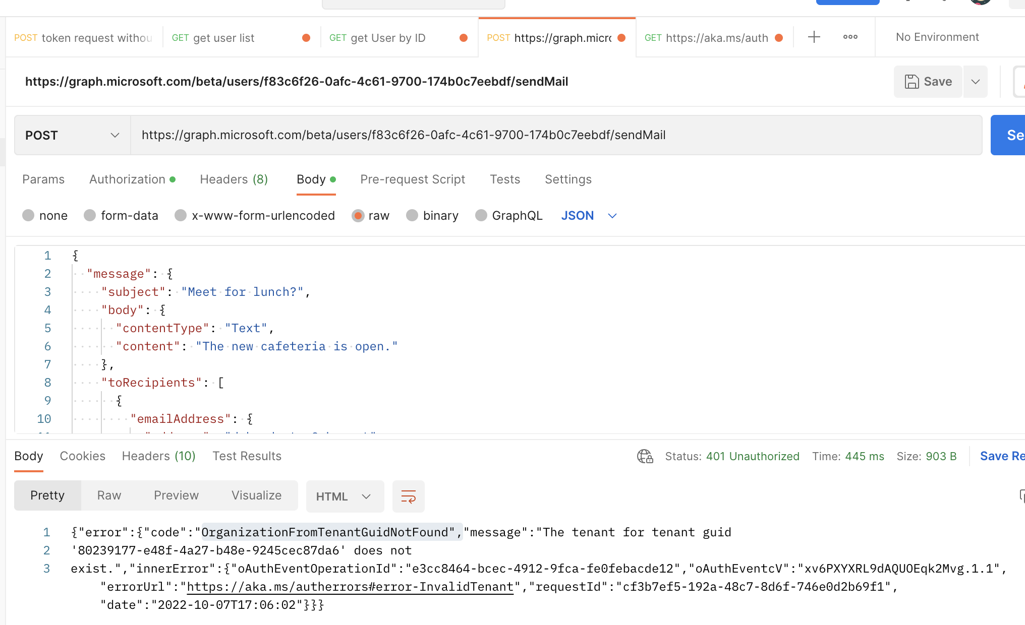Open the No Environment selector

[937, 37]
